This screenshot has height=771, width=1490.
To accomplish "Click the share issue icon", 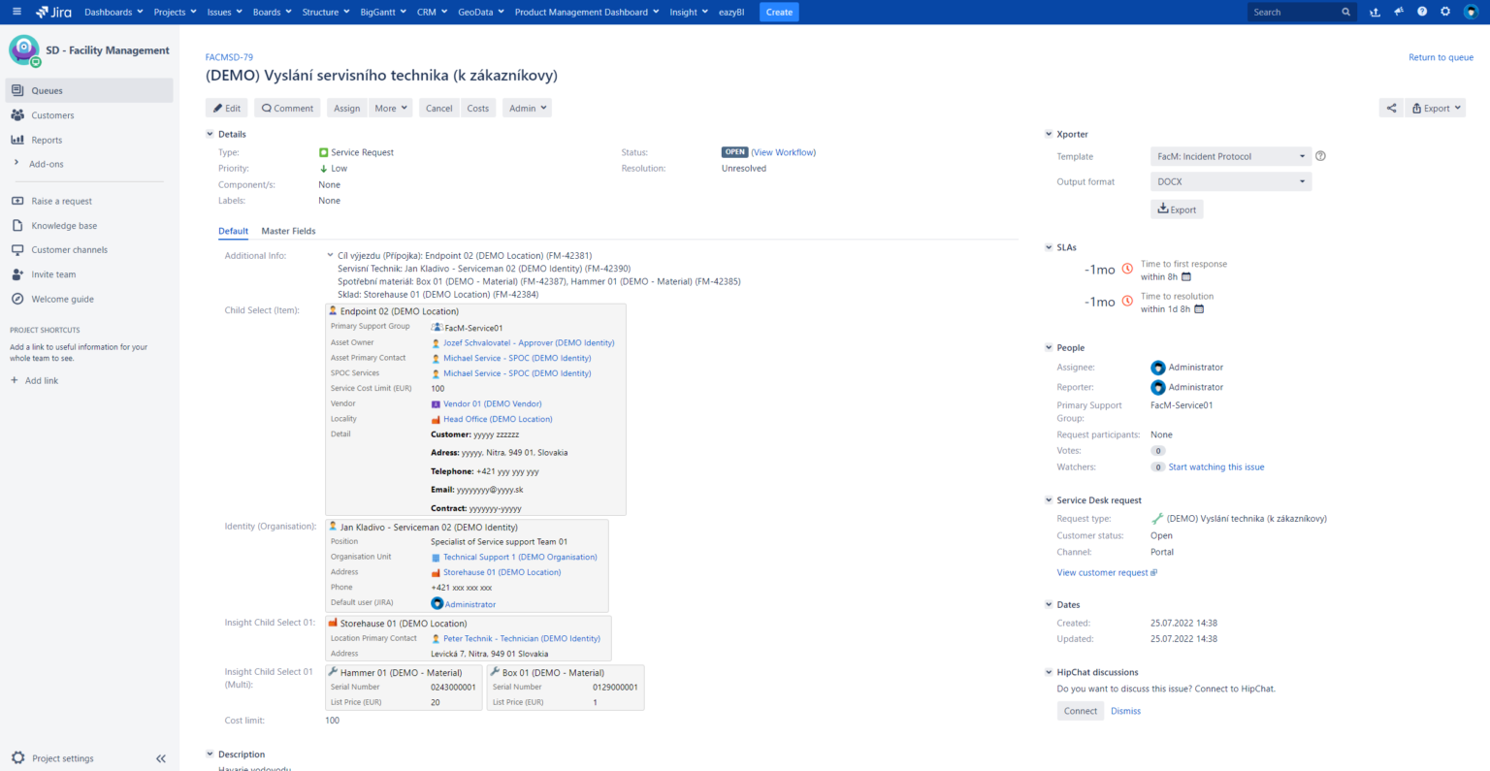I will pos(1391,108).
